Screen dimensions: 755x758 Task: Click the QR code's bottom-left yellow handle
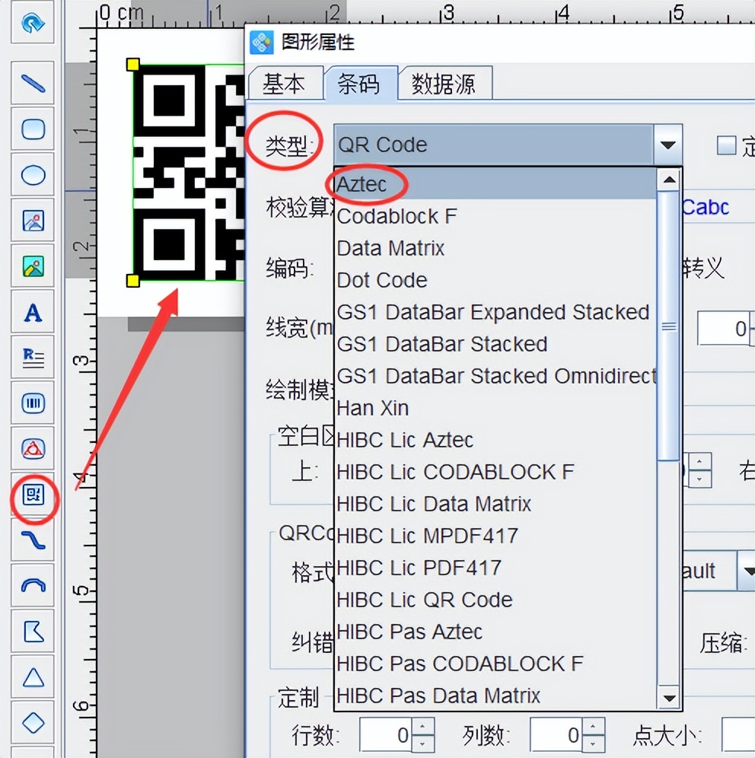point(133,280)
